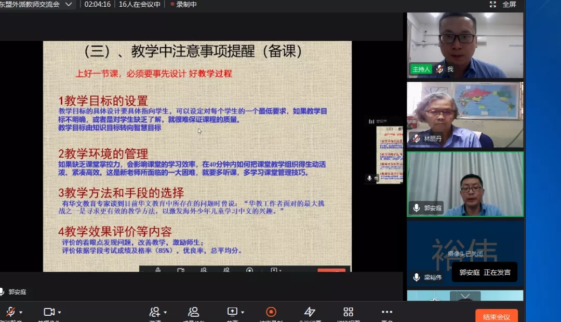Select 林丽丹's video thumbnail

click(x=464, y=115)
